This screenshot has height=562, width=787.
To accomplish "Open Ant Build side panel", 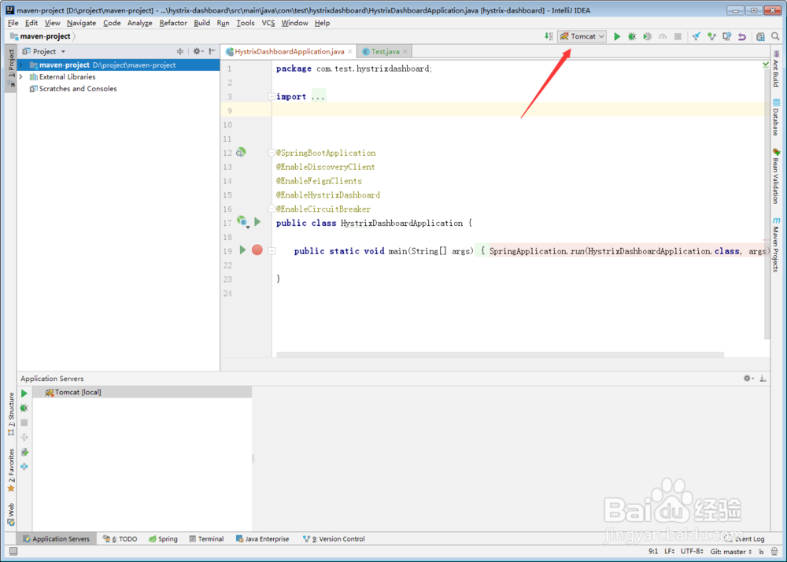I will (776, 68).
